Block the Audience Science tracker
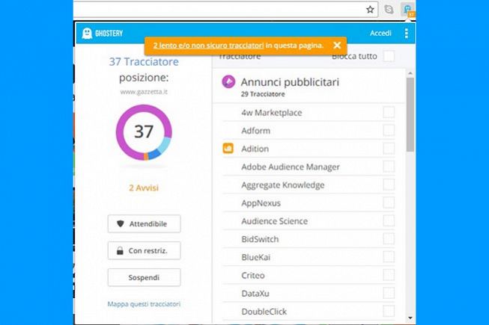489x325 pixels. pos(389,220)
